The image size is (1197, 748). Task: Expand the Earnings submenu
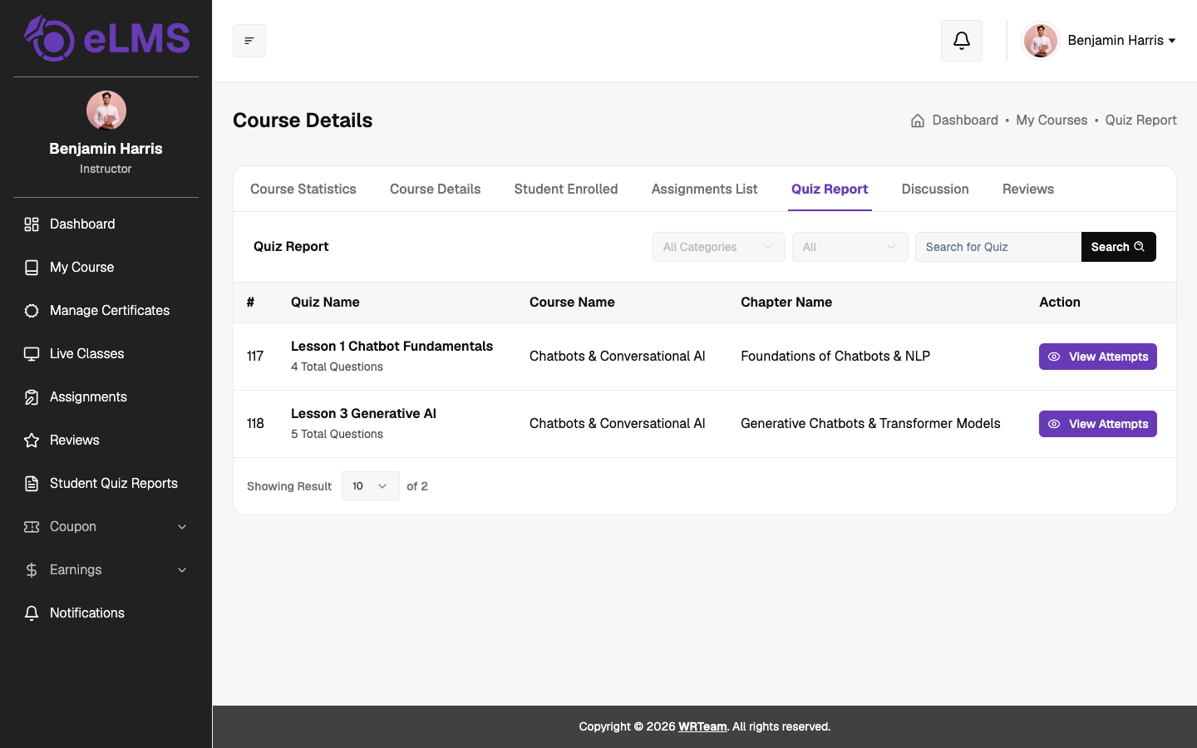point(106,570)
